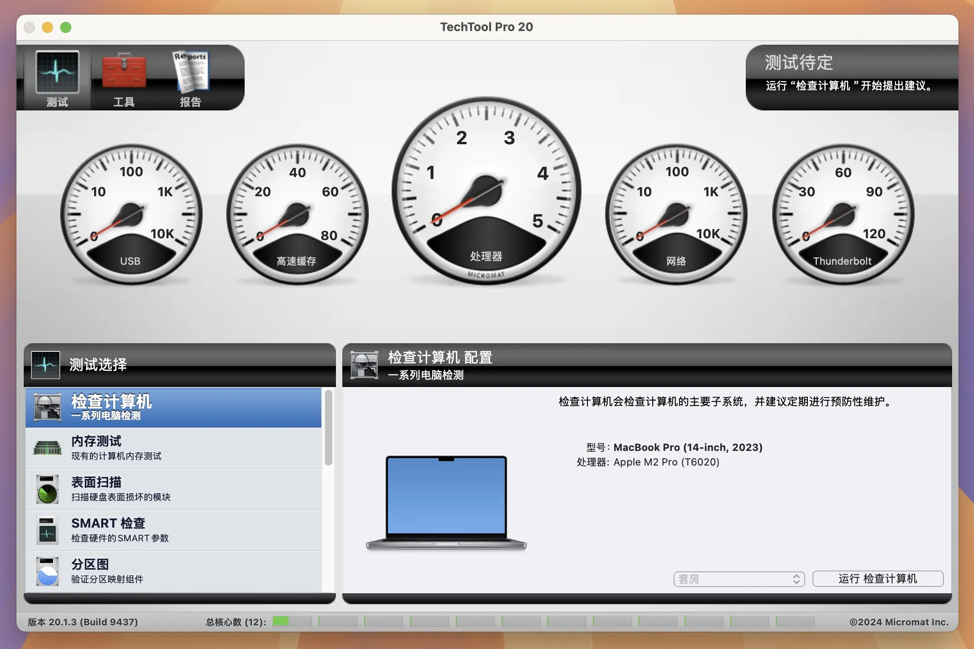
Task: Click the 验证分区映射组件 subtitle
Action: (x=107, y=579)
